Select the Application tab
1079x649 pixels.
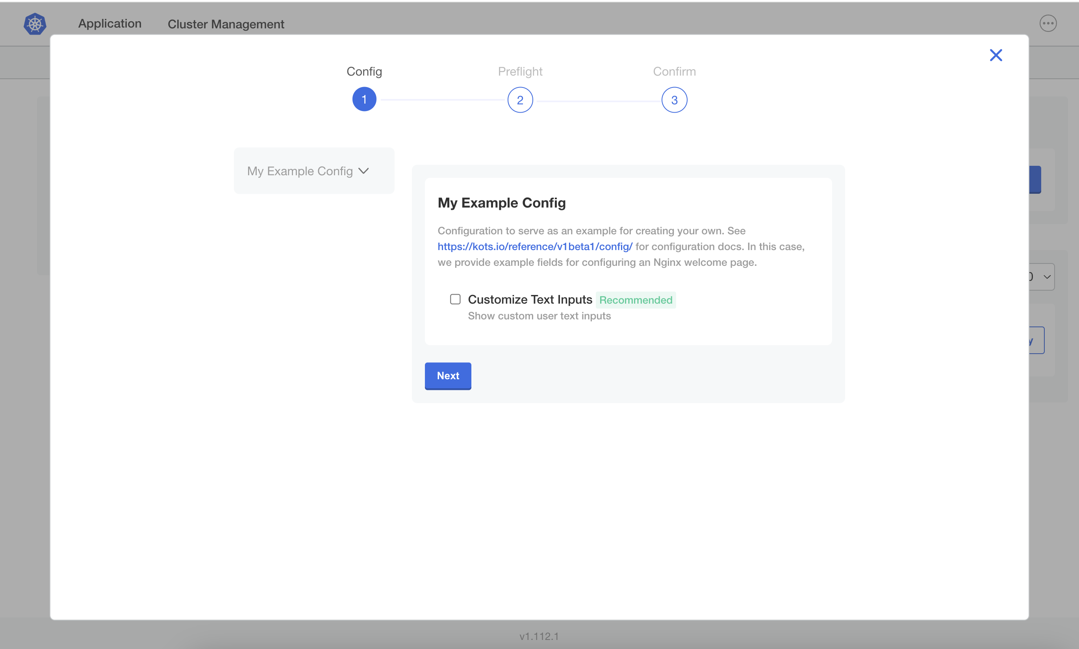coord(109,24)
